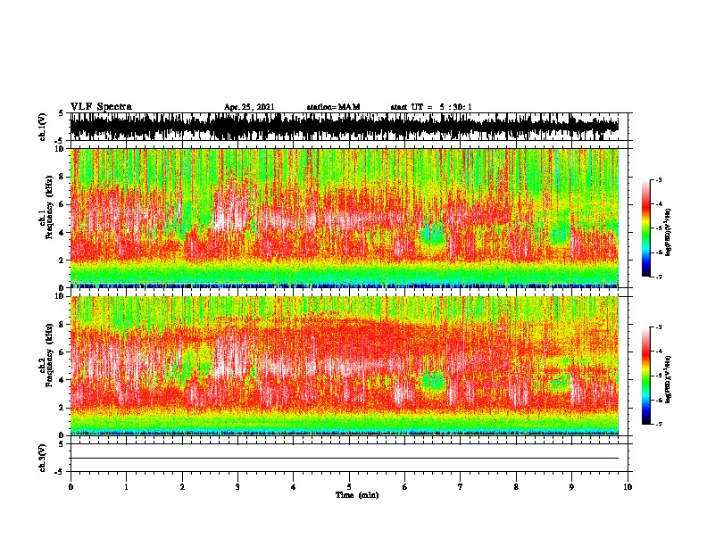Click the ch.2 spectrogram color scale bar

(x=645, y=376)
